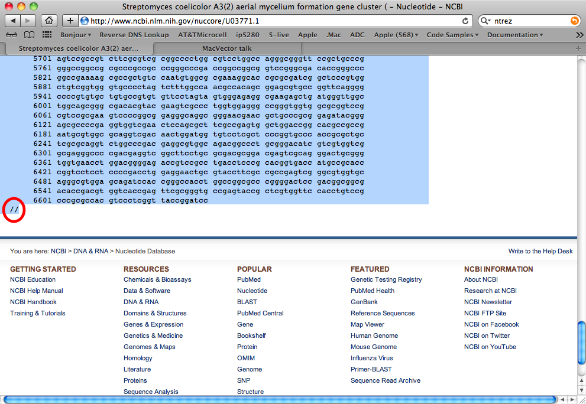586x404 pixels.
Task: Click the browser back arrow button
Action: coord(13,21)
